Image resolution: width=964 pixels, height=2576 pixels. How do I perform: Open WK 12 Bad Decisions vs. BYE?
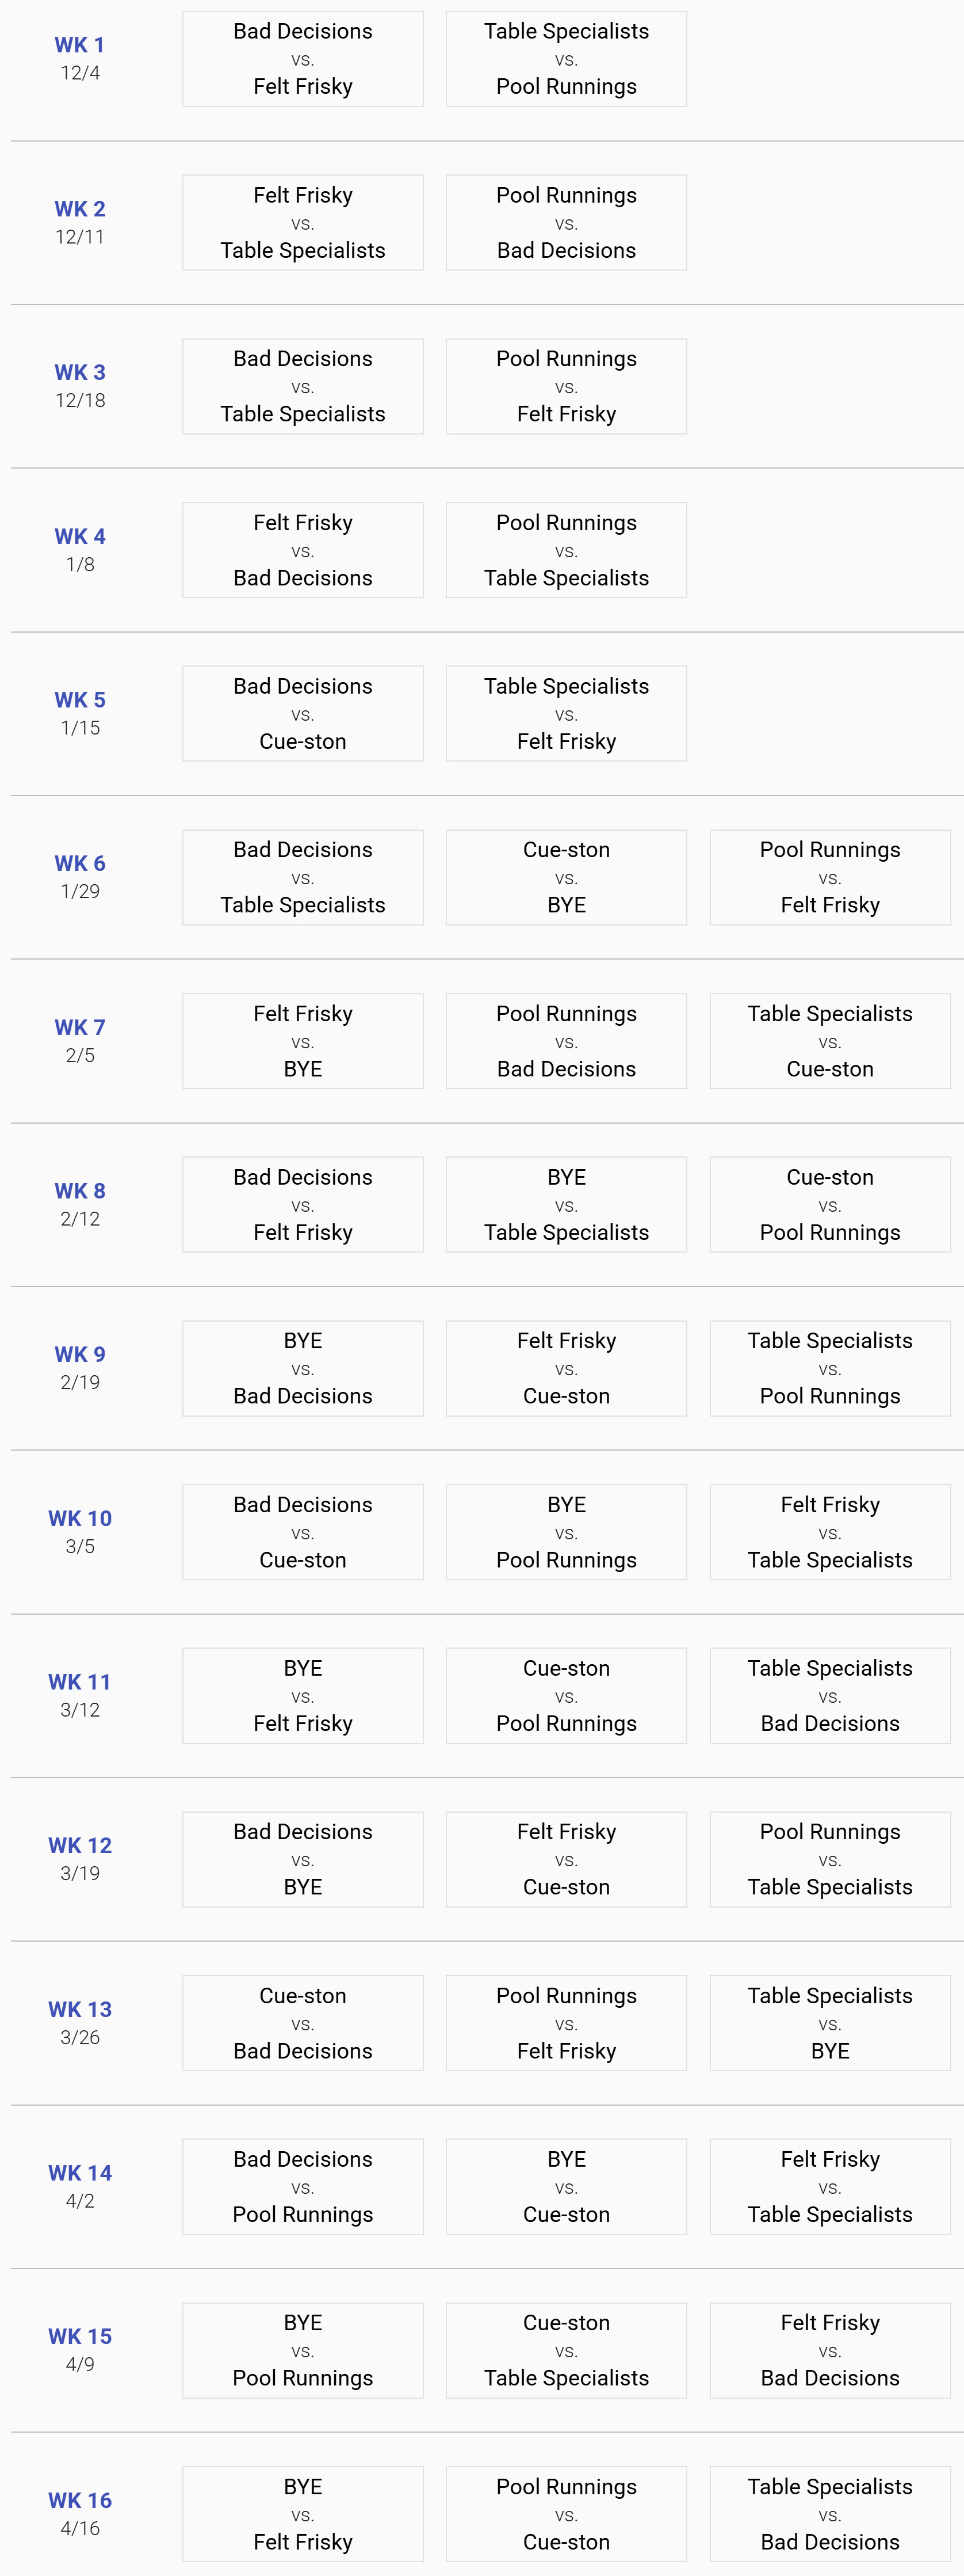coord(303,1860)
